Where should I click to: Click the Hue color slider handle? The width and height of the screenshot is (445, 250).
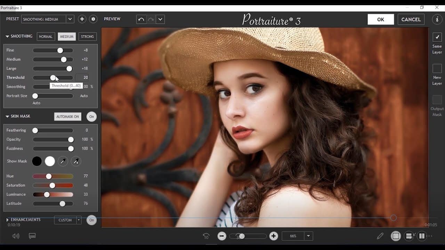pyautogui.click(x=49, y=176)
